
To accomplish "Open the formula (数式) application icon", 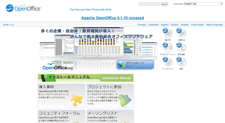I will pyautogui.click(x=181, y=62).
